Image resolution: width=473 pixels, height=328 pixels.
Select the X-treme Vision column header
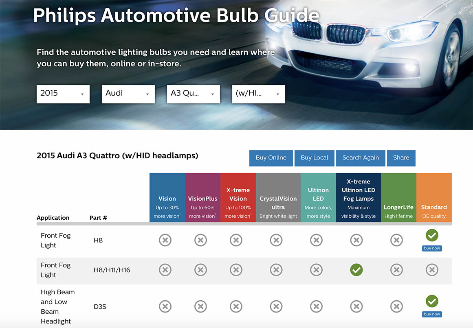tap(238, 198)
